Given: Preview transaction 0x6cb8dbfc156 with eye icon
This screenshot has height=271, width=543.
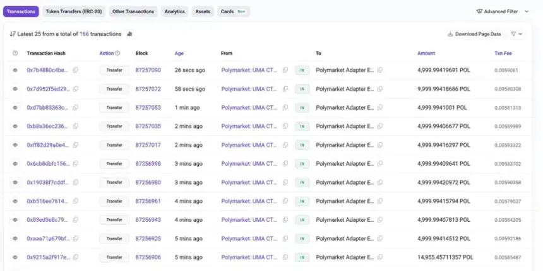Looking at the screenshot, I should point(15,164).
